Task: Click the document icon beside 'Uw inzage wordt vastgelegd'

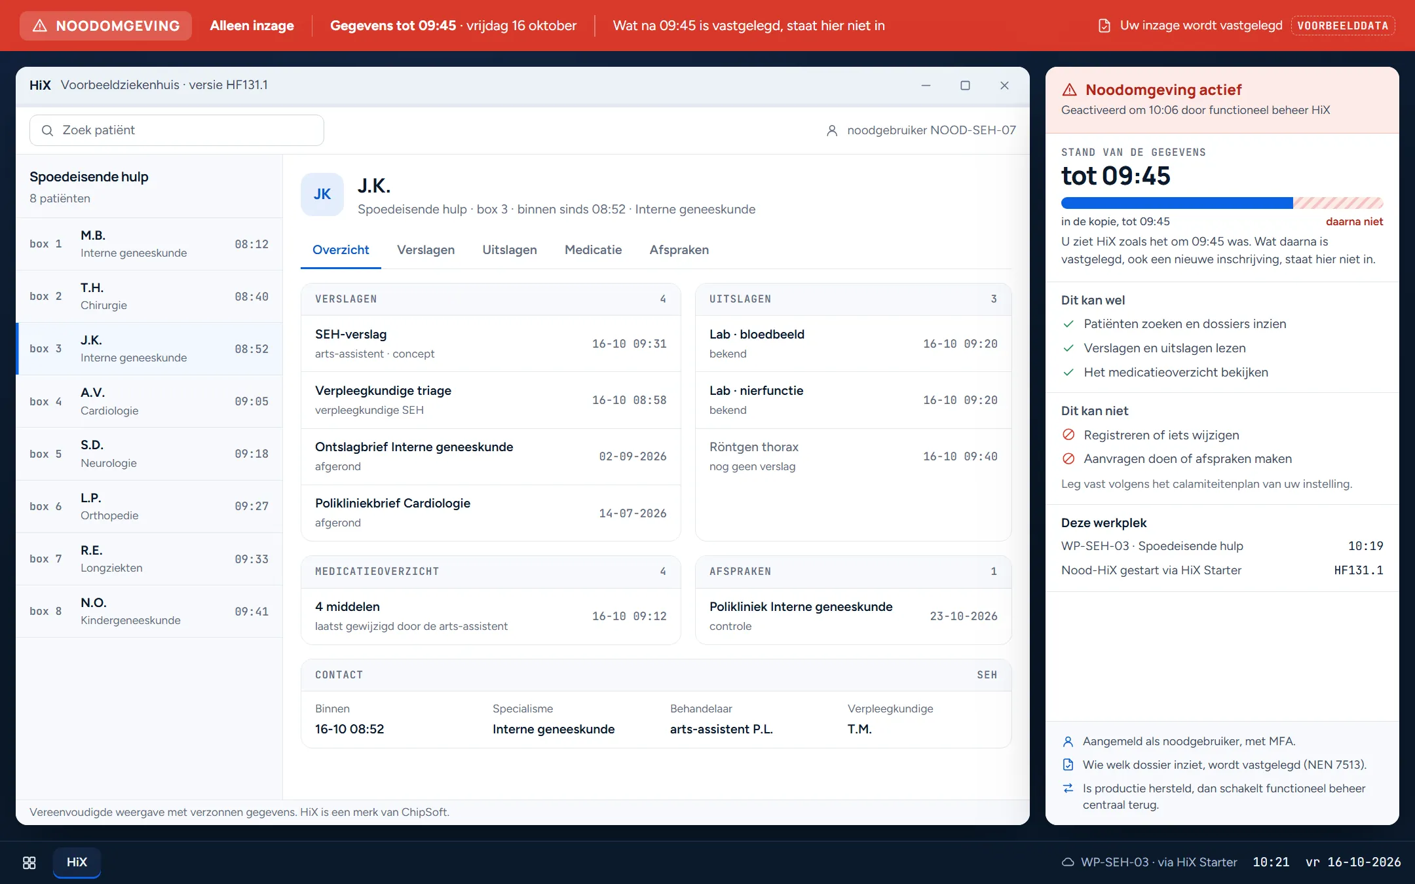Action: (1104, 26)
